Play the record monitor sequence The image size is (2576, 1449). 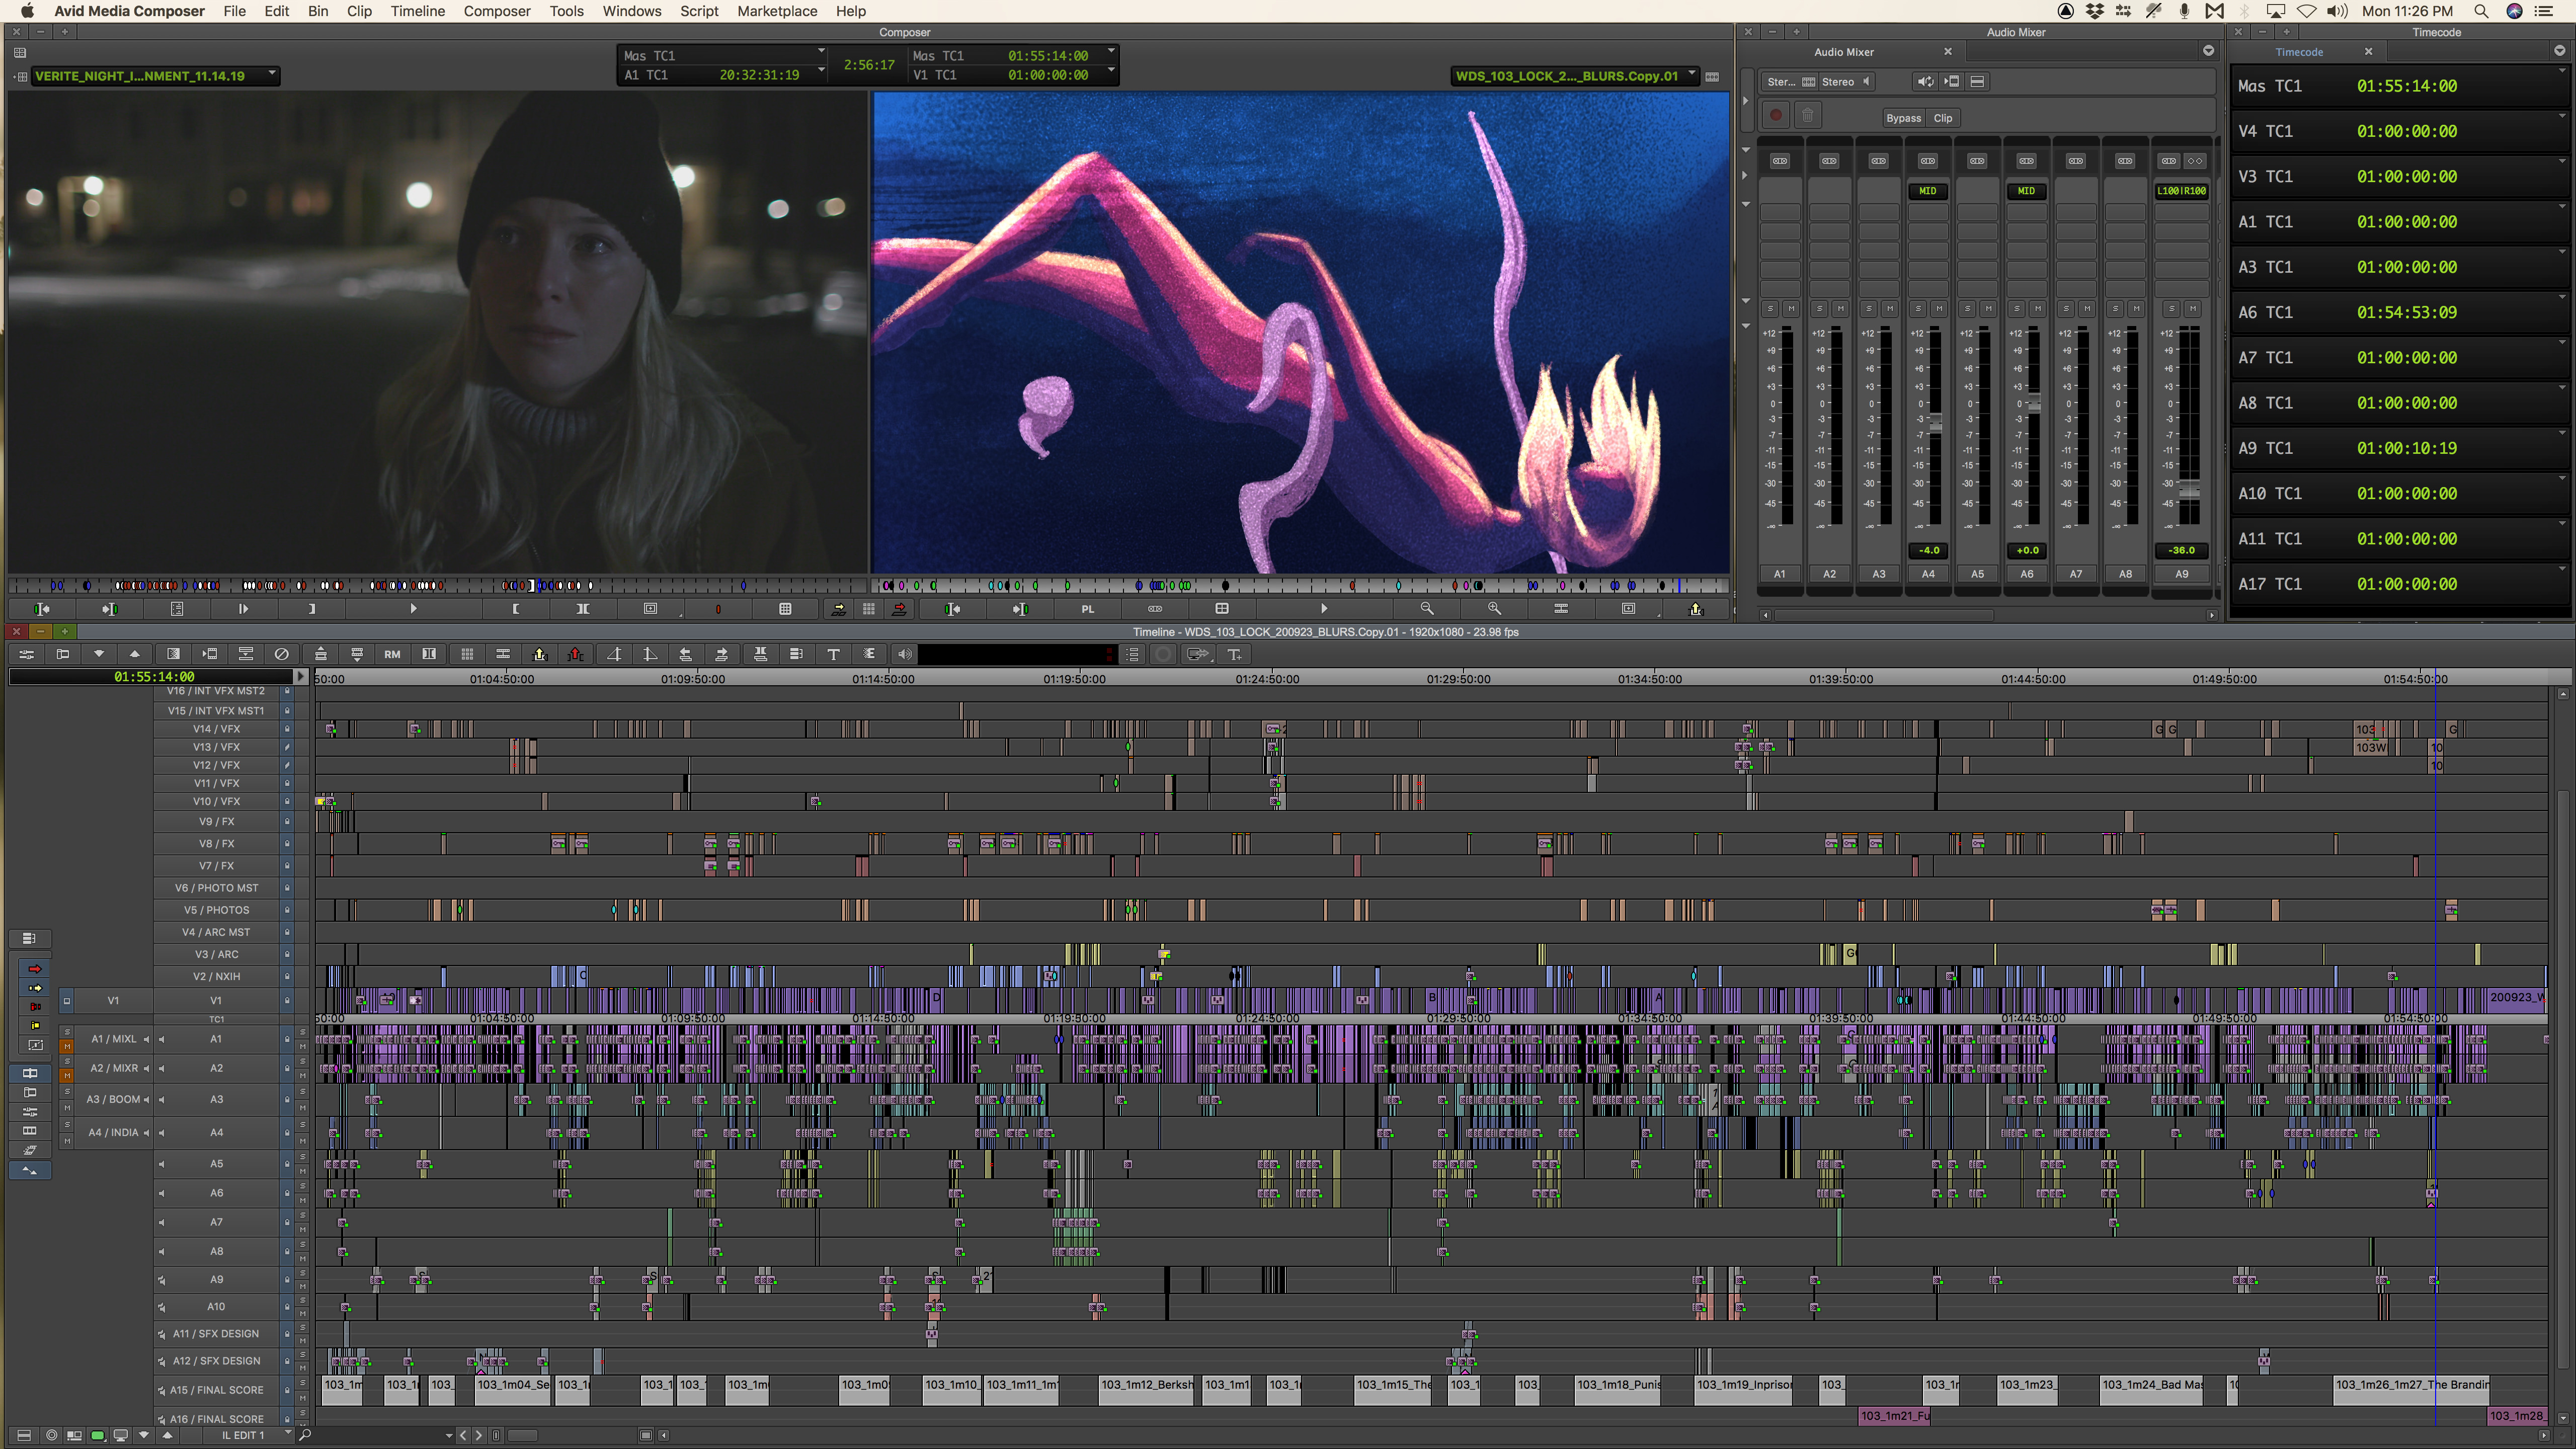(x=1324, y=608)
